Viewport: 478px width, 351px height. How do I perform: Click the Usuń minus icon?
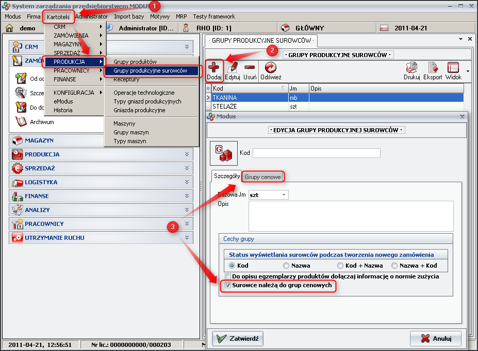[250, 68]
